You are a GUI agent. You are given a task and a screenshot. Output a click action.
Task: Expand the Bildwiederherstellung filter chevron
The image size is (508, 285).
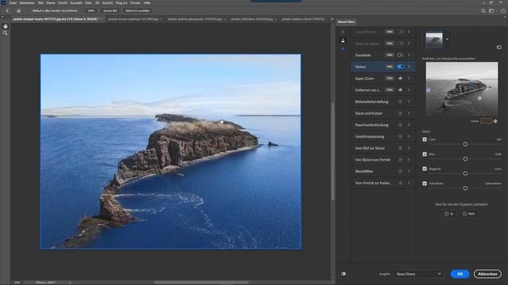[409, 101]
